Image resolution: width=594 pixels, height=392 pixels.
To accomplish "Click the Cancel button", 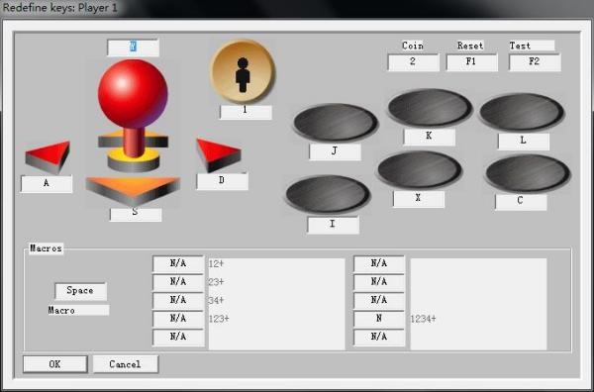I will [x=126, y=364].
